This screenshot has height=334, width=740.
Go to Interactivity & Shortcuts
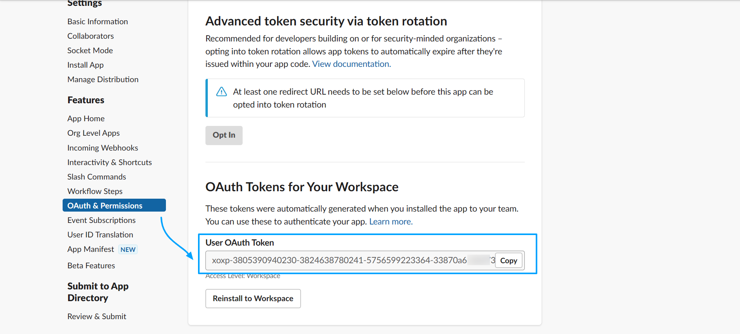pyautogui.click(x=110, y=162)
